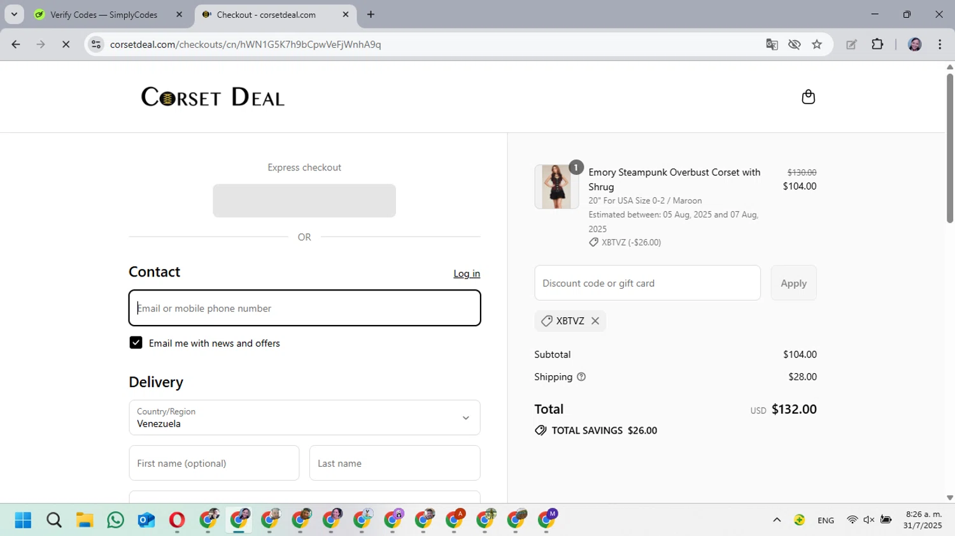Focus the Email or mobile phone number field
Viewport: 955px width, 536px height.
[304, 308]
